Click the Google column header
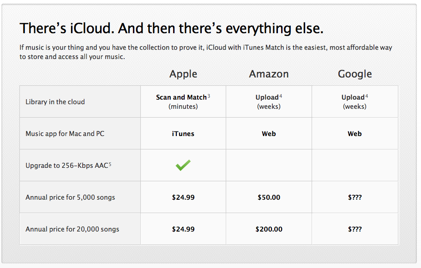421x268 pixels. pyautogui.click(x=355, y=74)
